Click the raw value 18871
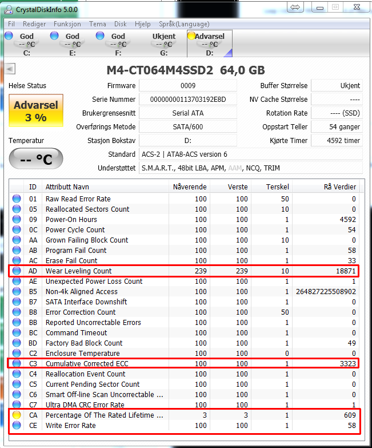Image resolution: width=372 pixels, height=448 pixels. point(346,271)
